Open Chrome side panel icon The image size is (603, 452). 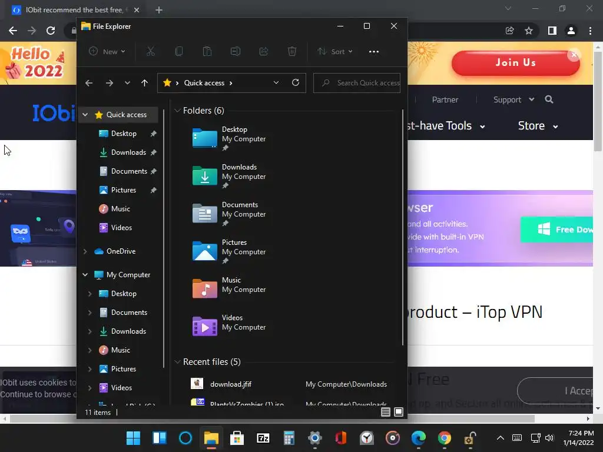[552, 31]
